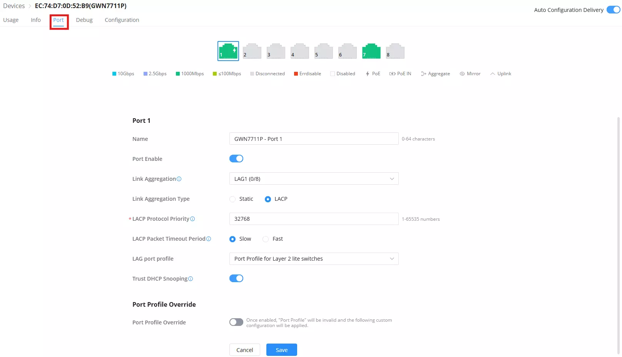Select port 1 icon in the port diagram
The image size is (622, 357).
[228, 51]
